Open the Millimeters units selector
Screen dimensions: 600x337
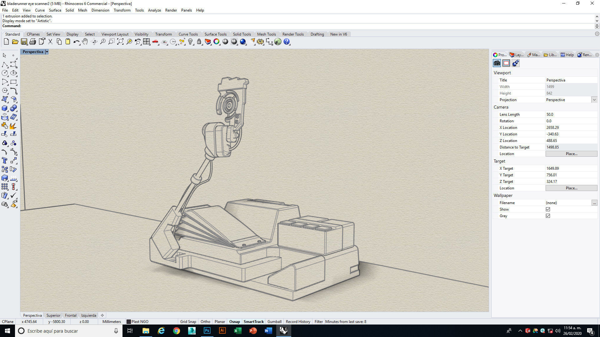coord(112,322)
